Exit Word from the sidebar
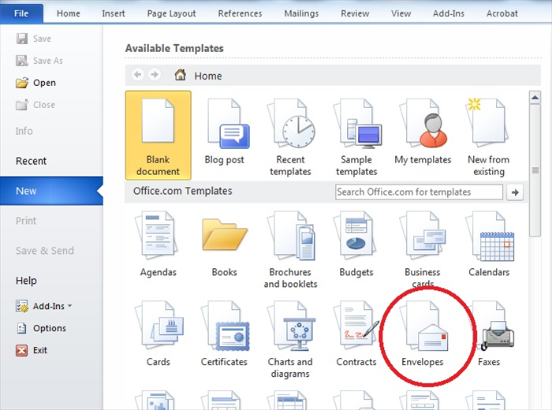The height and width of the screenshot is (410, 552). pyautogui.click(x=32, y=351)
